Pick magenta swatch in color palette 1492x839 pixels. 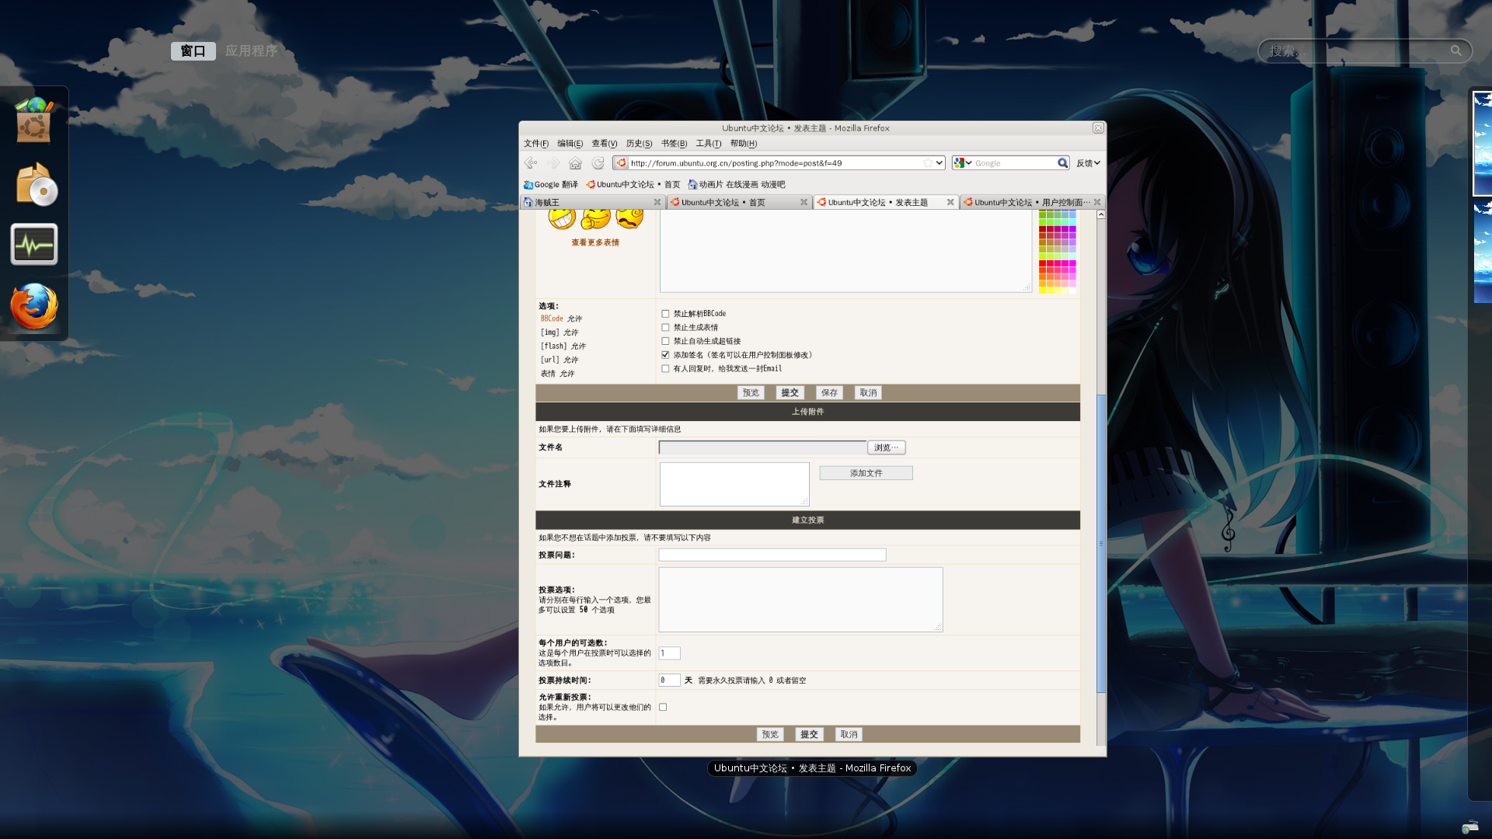[1072, 264]
